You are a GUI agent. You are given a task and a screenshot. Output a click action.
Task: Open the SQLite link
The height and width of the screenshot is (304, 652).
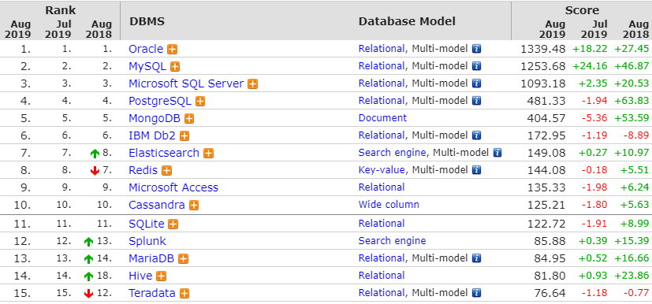pyautogui.click(x=147, y=224)
